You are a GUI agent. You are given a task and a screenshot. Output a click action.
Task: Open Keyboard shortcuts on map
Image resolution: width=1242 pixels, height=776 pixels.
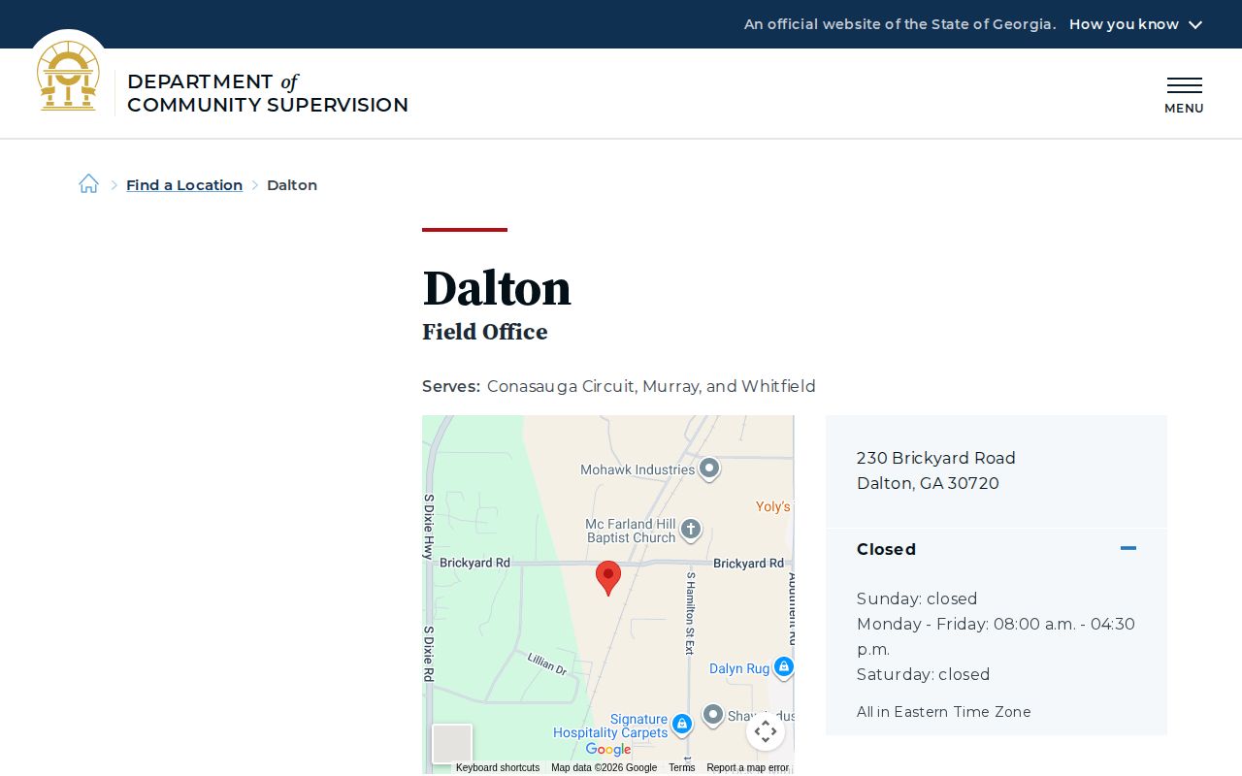(x=498, y=767)
